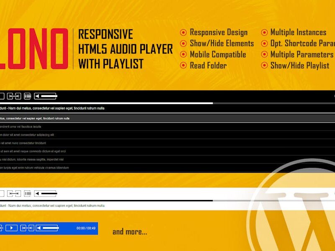Adjust the white player's volume slider

coord(49,194)
